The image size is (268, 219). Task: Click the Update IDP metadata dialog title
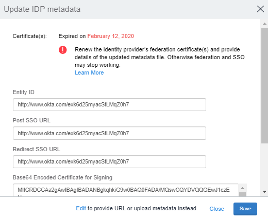[42, 9]
